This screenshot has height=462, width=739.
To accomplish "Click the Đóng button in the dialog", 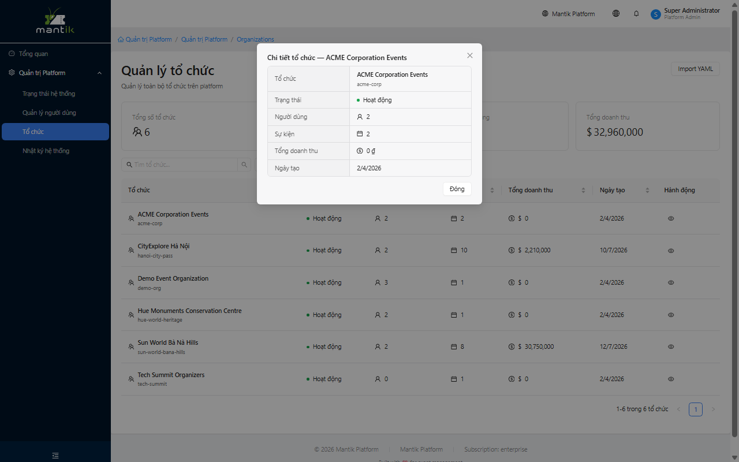I will (457, 189).
